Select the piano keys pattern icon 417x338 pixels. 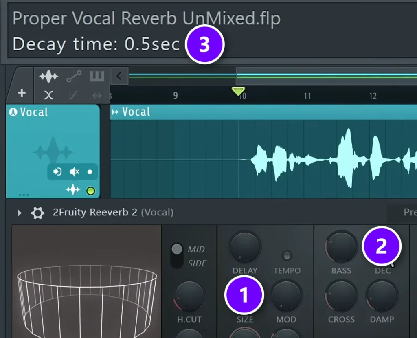coord(97,76)
